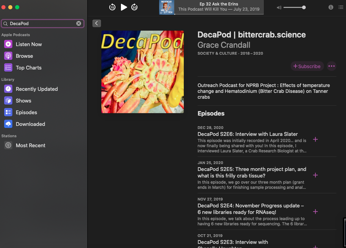Add the S2E6 Laura Slater episode to library
Screen dimensions: 346x248
pyautogui.click(x=315, y=139)
